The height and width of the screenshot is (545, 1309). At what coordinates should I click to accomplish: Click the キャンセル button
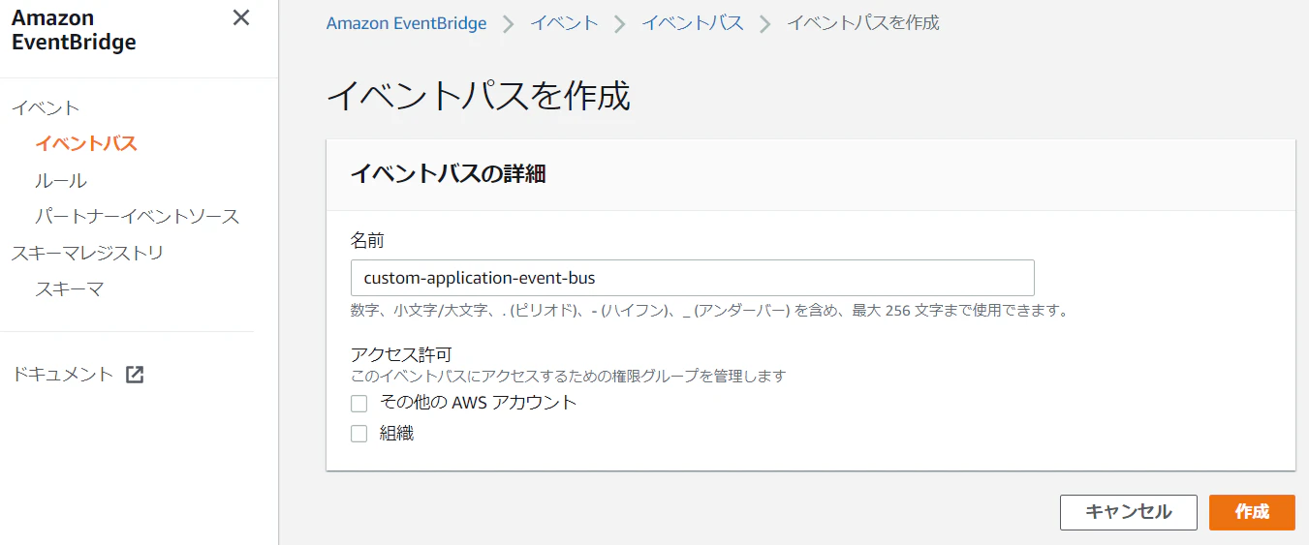[1129, 512]
